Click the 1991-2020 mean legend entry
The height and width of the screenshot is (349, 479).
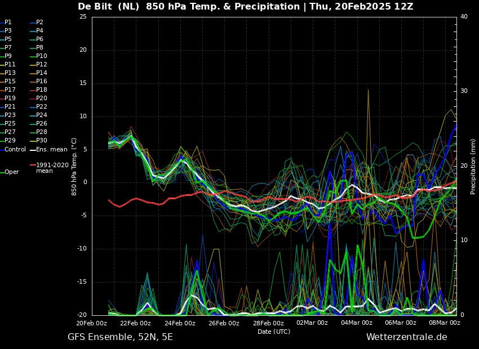(50, 168)
